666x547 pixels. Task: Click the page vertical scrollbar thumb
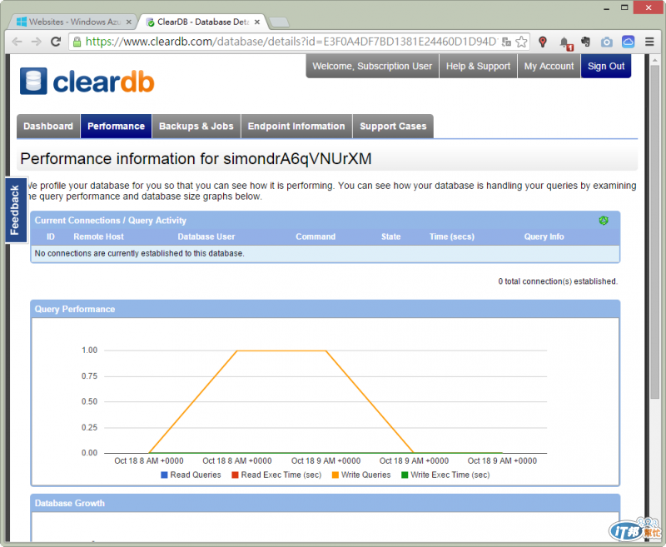pos(654,232)
